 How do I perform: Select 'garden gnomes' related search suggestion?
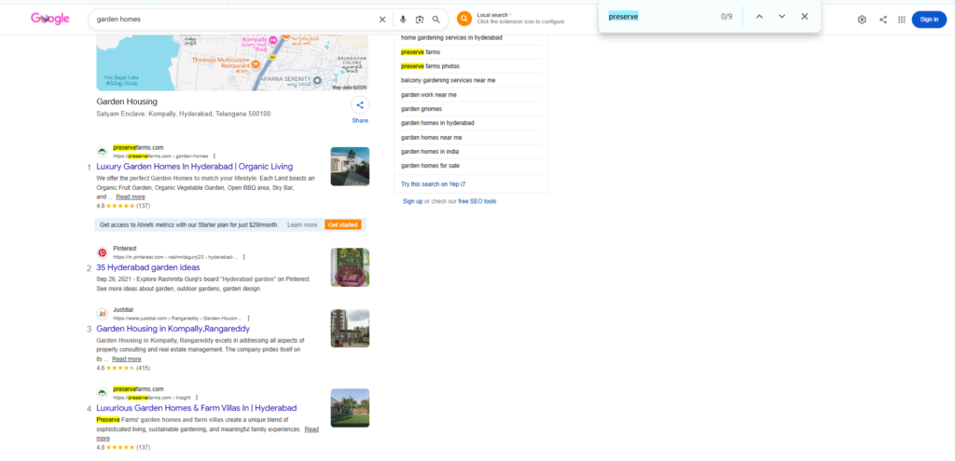pos(423,109)
